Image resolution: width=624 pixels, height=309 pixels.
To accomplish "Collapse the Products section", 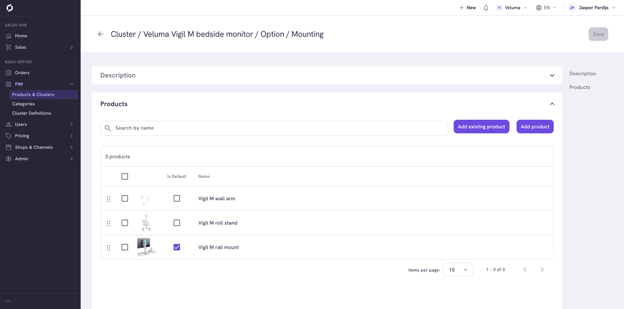I will (x=552, y=104).
